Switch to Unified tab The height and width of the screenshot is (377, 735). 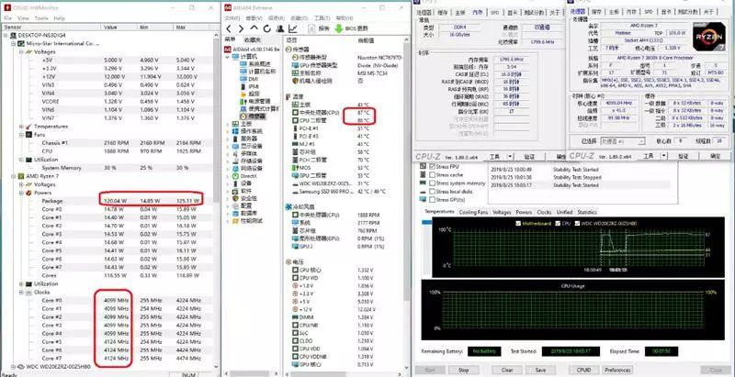(564, 213)
